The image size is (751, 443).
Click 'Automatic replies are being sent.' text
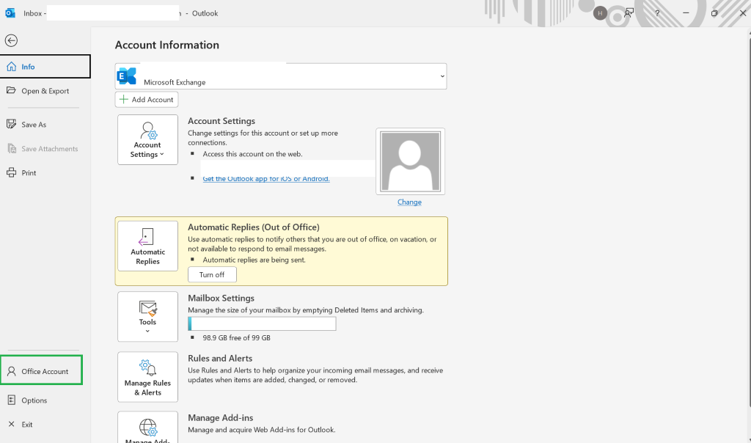(254, 260)
